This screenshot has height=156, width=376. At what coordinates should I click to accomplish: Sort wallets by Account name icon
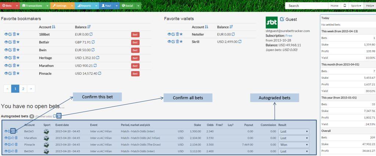coord(207,27)
